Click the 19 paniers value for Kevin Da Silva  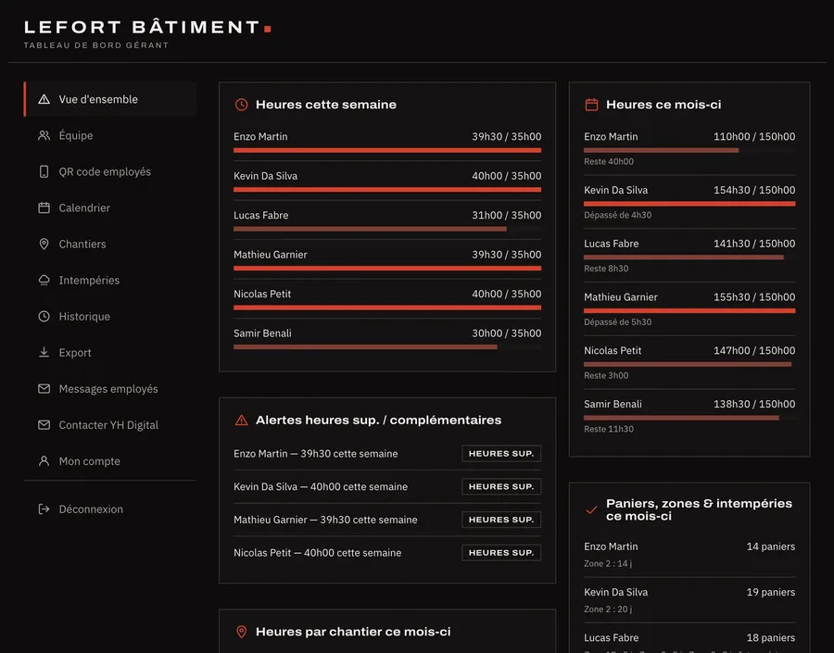point(771,593)
